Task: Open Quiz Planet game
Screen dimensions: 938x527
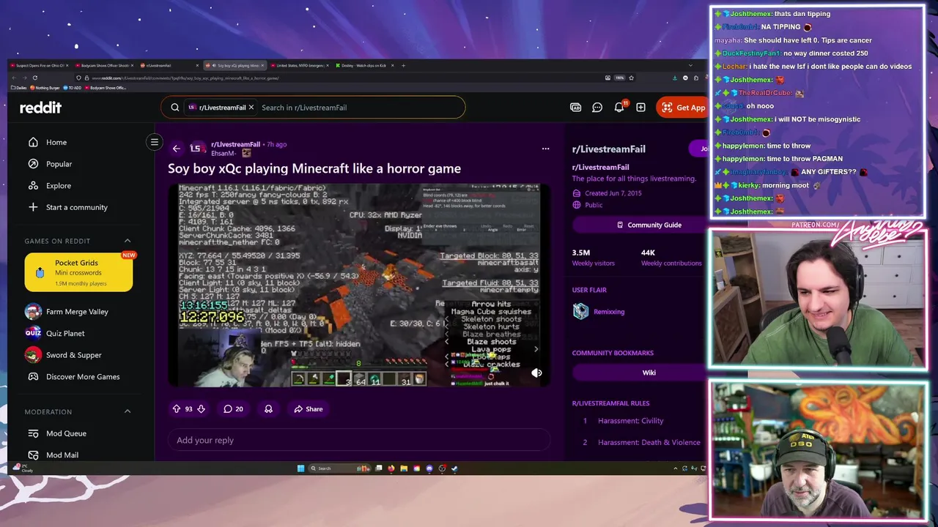Action: 65,333
